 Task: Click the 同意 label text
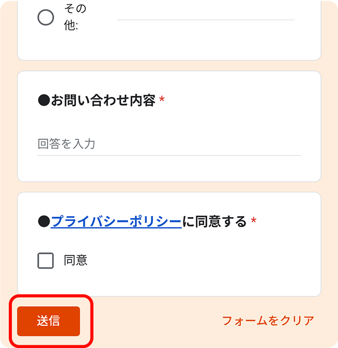pos(75,260)
